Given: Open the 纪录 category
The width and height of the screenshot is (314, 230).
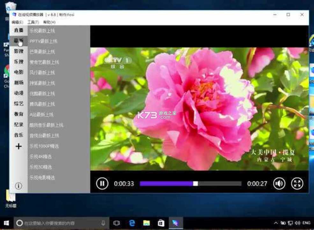Looking at the screenshot, I should [18, 125].
